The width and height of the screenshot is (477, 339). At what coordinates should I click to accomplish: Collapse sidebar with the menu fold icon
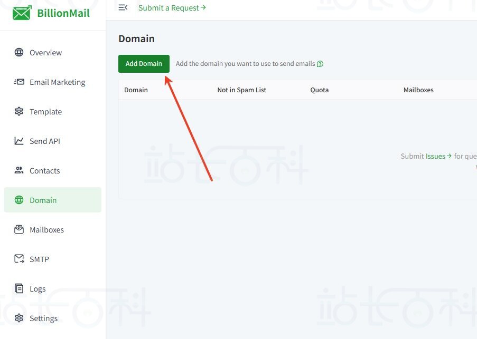tap(123, 7)
